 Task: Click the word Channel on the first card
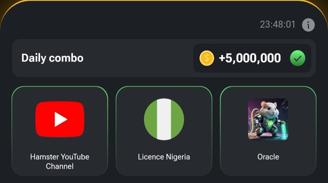pos(60,166)
